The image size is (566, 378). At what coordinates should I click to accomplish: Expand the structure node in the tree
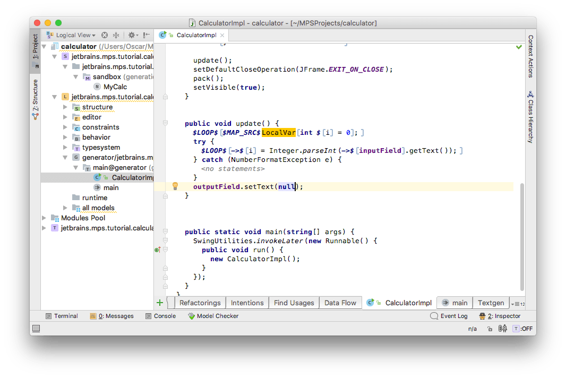[x=65, y=107]
